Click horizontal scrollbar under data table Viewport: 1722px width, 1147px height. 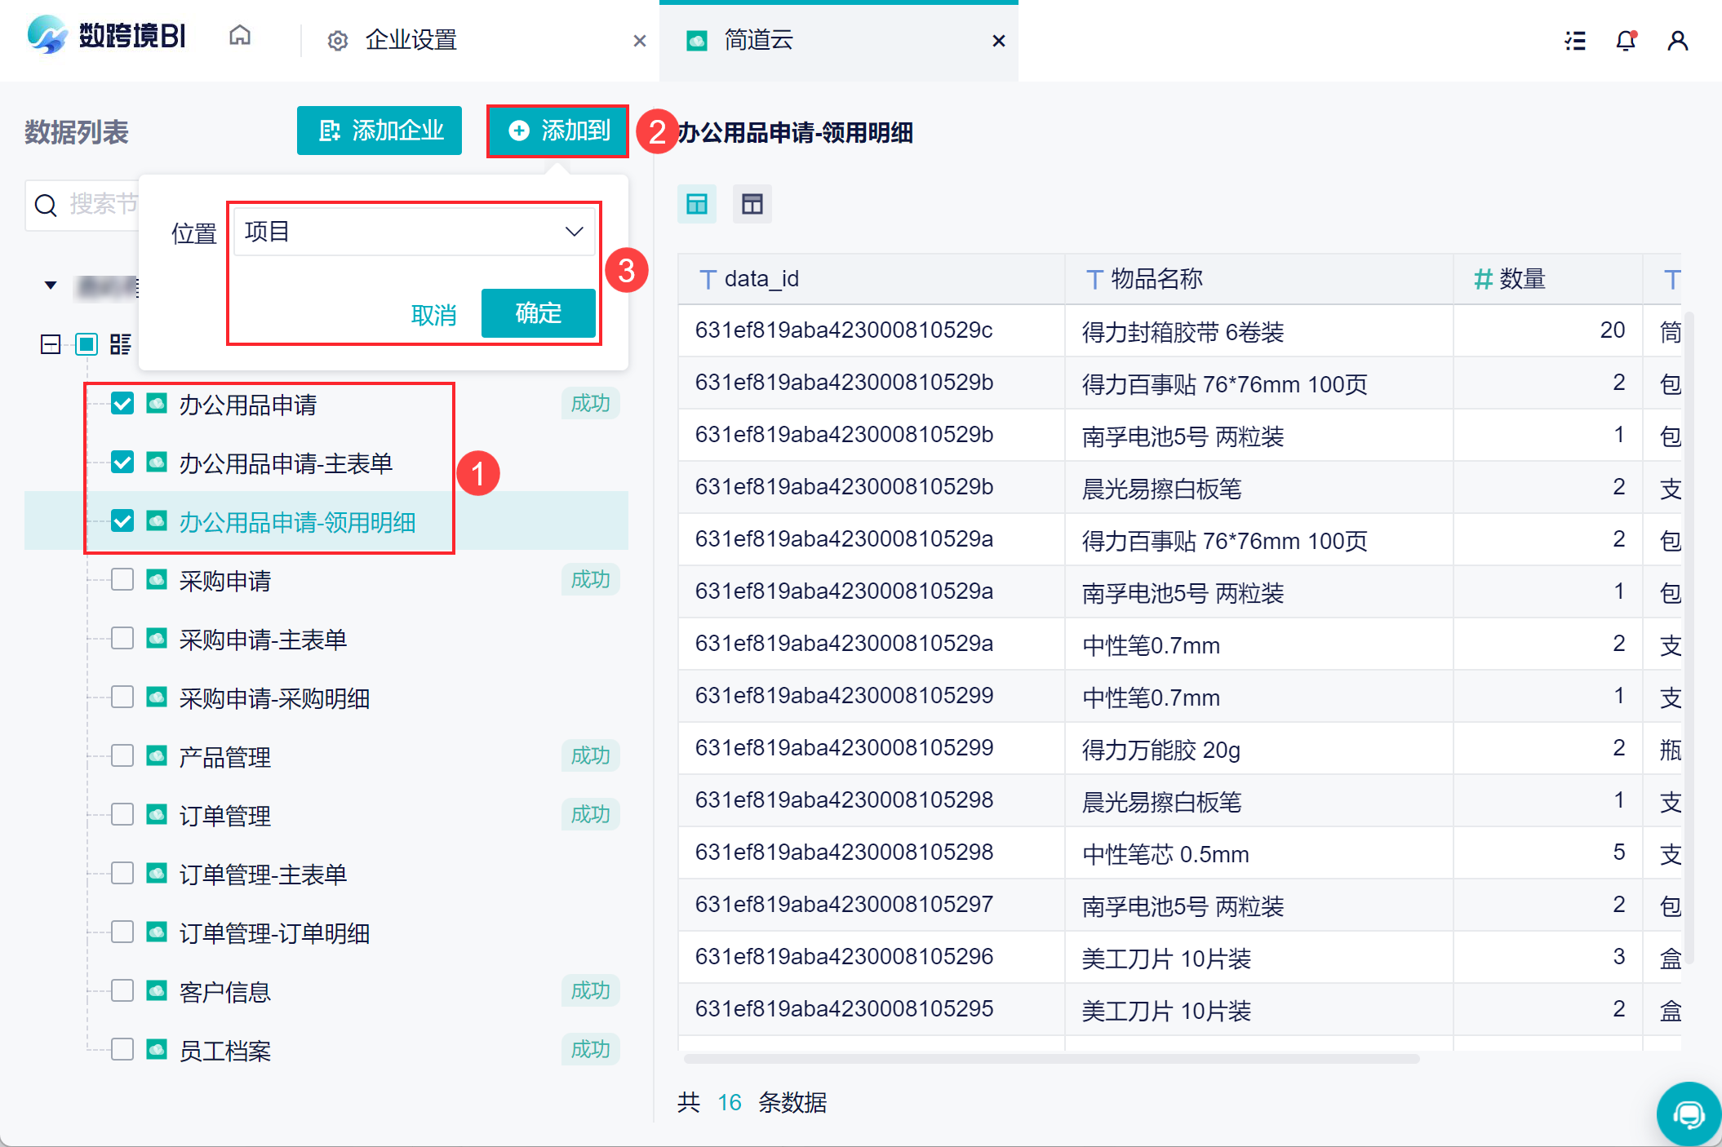click(x=1051, y=1059)
